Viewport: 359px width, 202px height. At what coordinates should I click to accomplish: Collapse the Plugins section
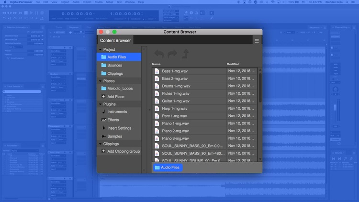[x=101, y=104]
